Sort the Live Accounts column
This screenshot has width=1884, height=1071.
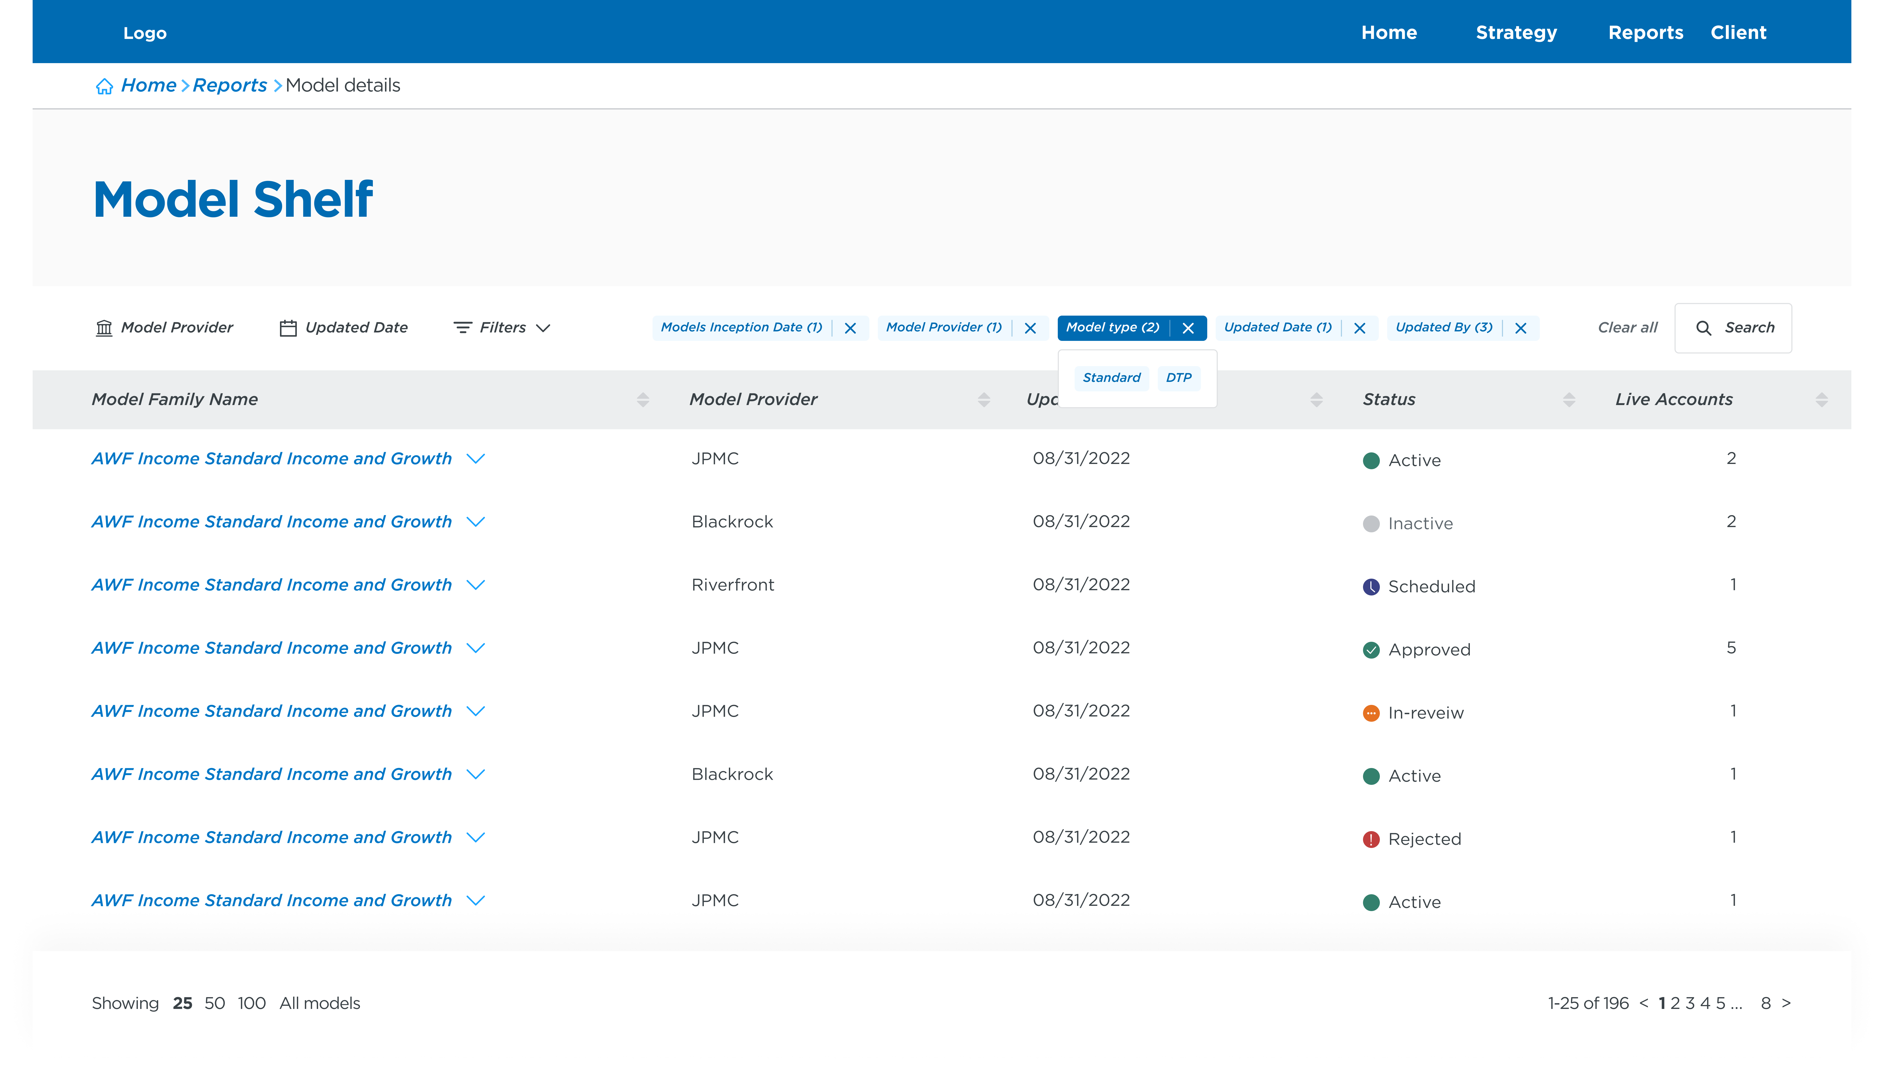[x=1822, y=400]
